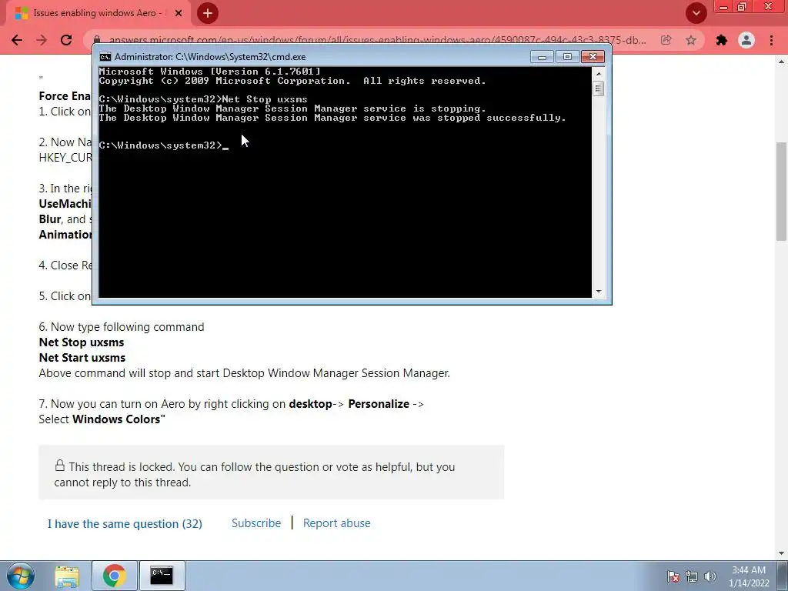Open Action Center flag tray icon

(x=673, y=577)
